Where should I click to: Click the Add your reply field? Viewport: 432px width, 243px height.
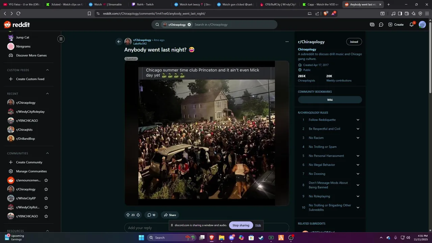pos(207,227)
